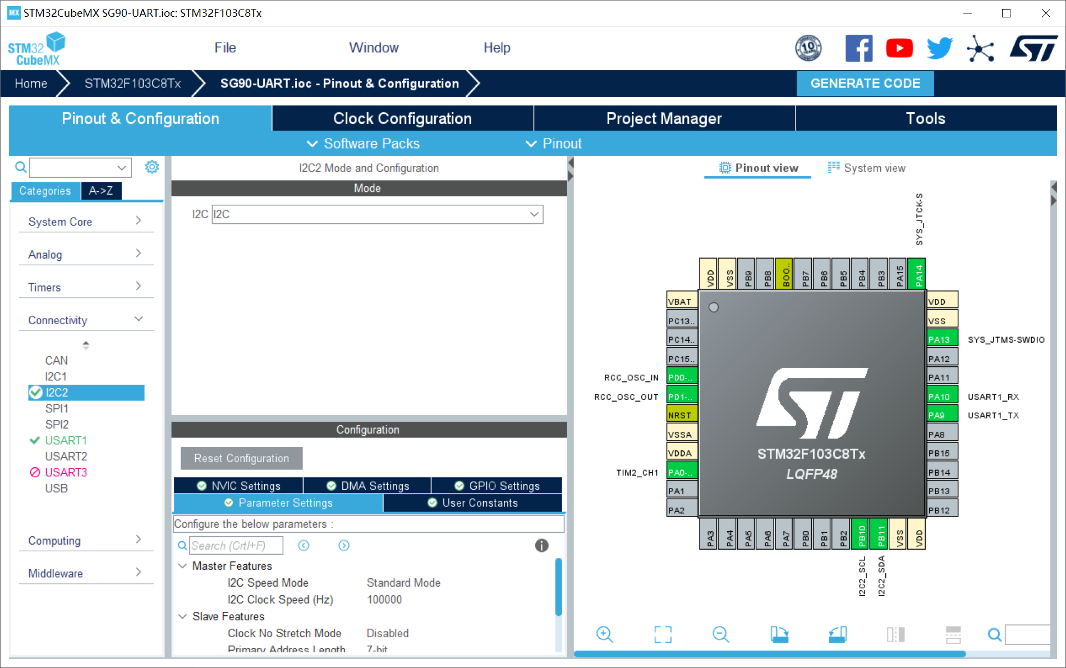The image size is (1066, 668).
Task: Select the PB10 I2C2_SCL pin
Action: coord(860,534)
